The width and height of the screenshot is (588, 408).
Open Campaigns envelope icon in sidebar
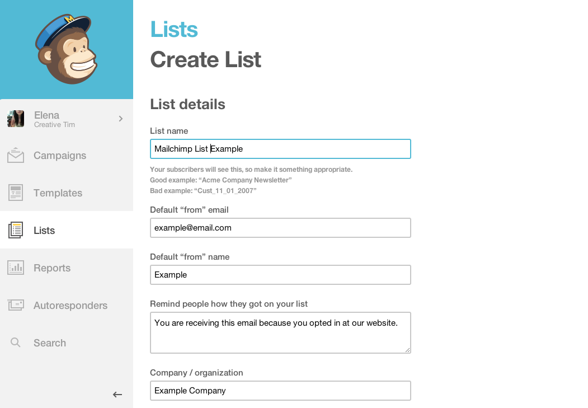point(16,156)
